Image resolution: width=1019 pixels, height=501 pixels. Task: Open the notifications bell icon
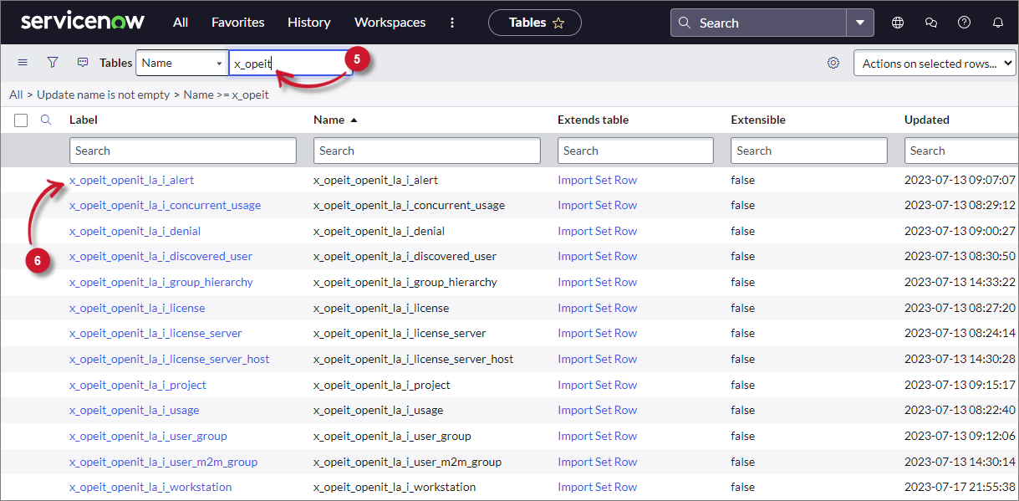click(x=997, y=23)
